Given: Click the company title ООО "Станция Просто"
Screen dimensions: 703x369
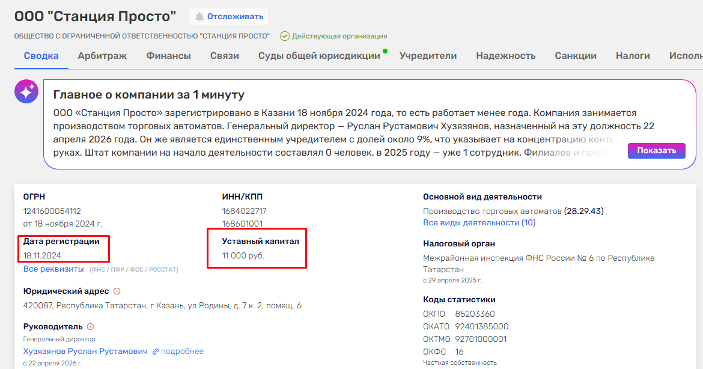Looking at the screenshot, I should (95, 17).
